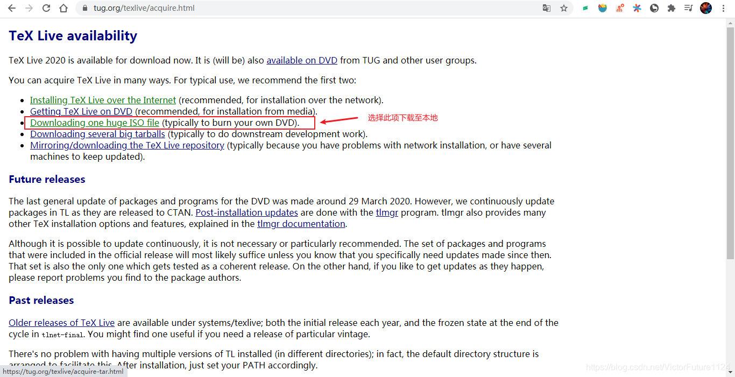The width and height of the screenshot is (735, 377).
Task: Open the multicolor asterisk extension icon
Action: [637, 8]
